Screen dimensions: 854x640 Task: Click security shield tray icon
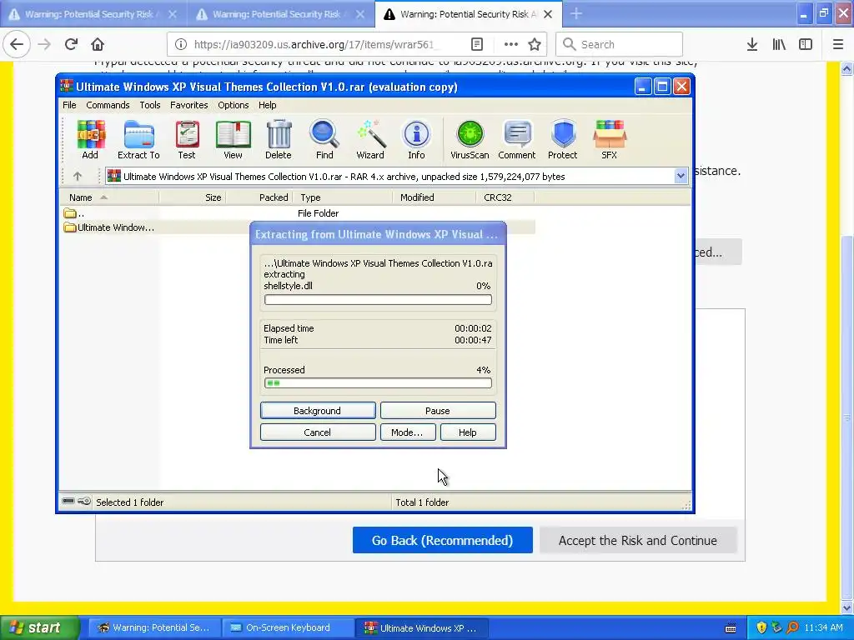(761, 627)
